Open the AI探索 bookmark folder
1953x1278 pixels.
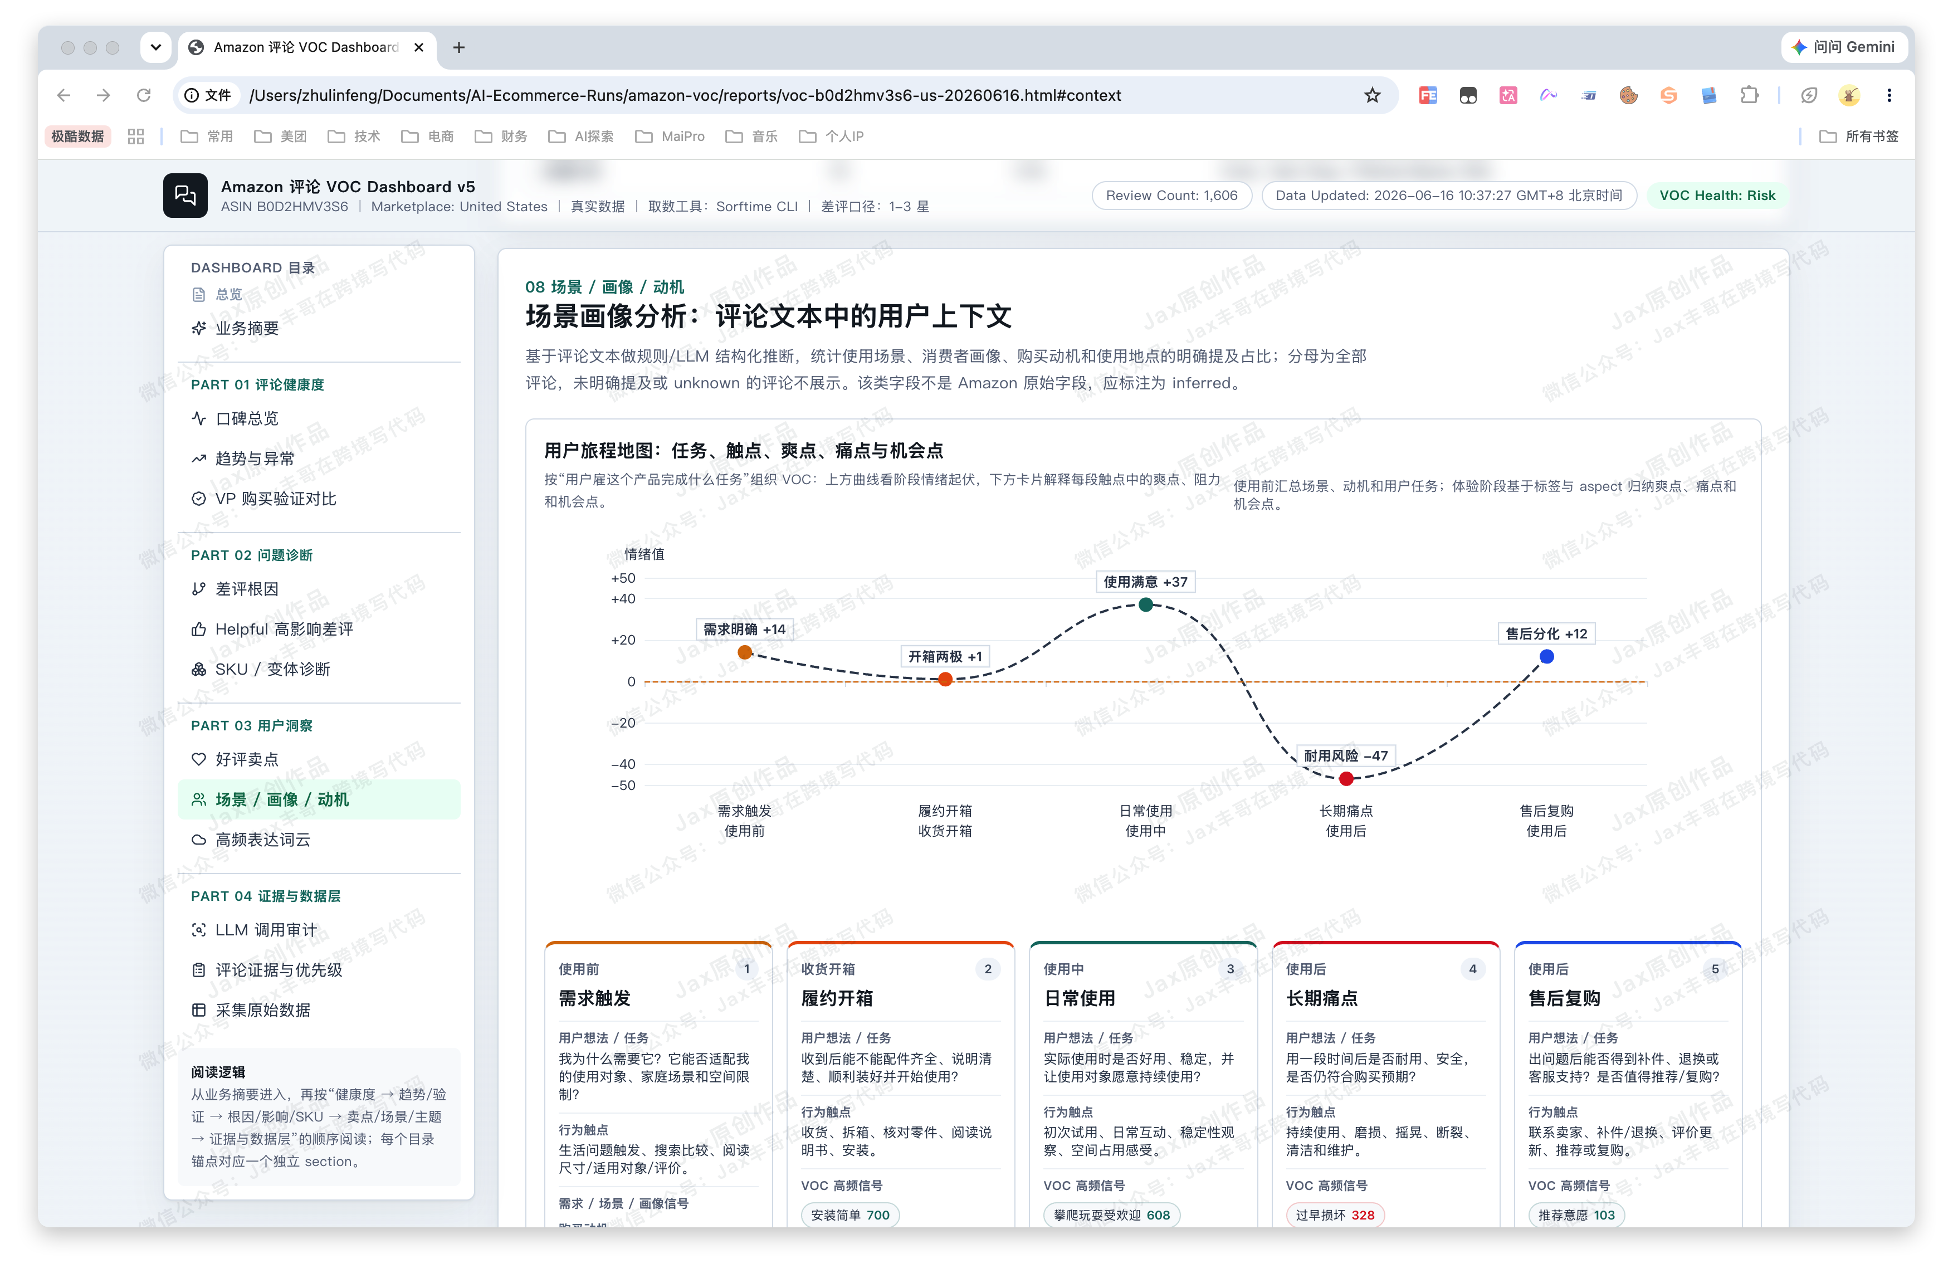(581, 136)
